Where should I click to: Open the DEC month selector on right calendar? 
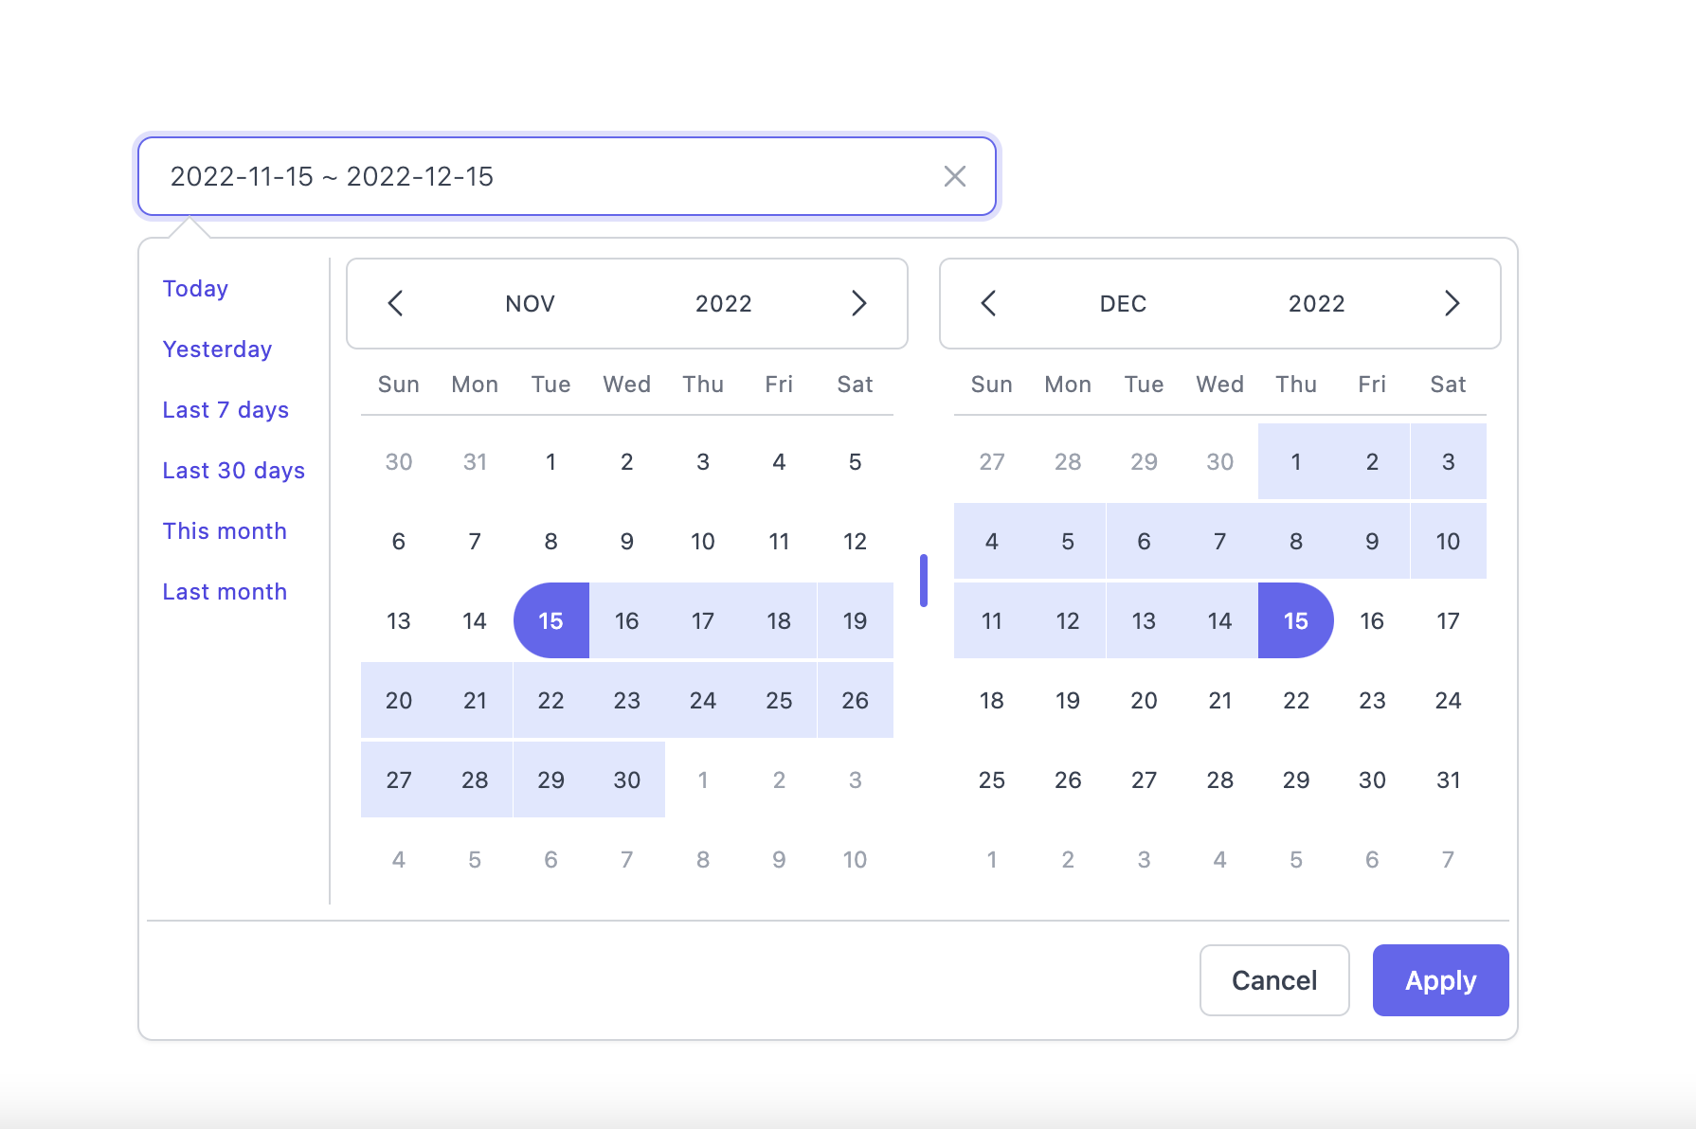[1123, 303]
